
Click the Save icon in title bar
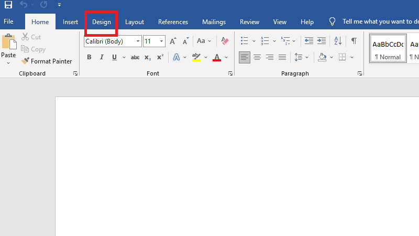click(x=8, y=5)
